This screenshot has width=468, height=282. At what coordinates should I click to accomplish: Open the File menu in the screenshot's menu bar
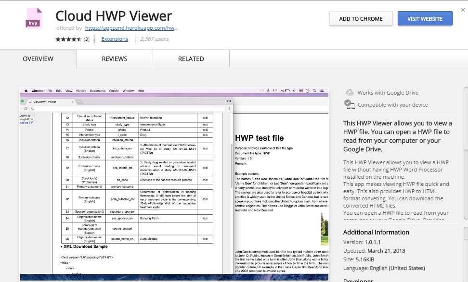click(x=50, y=91)
